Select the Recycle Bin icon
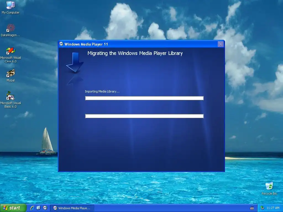The height and width of the screenshot is (212, 283). coord(269,188)
